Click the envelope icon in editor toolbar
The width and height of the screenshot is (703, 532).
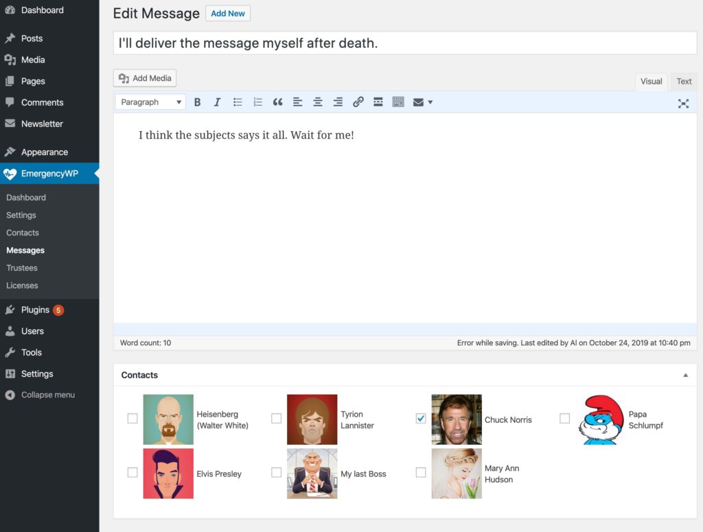418,102
